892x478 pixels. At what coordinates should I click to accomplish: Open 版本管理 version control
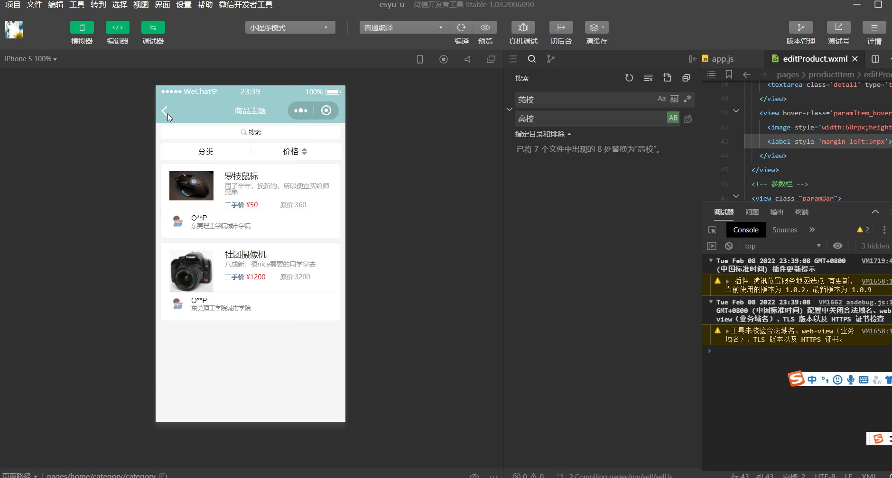click(800, 28)
